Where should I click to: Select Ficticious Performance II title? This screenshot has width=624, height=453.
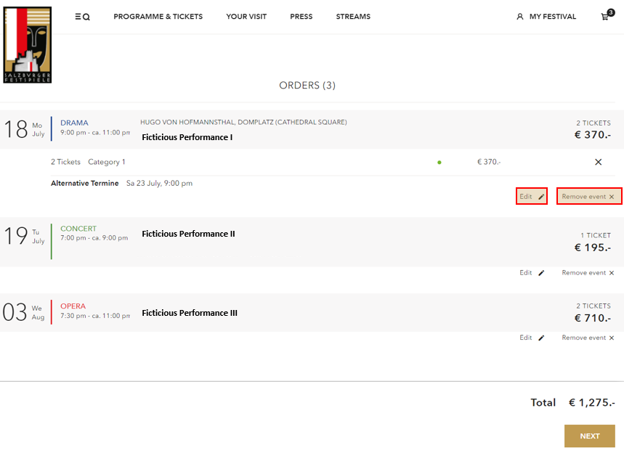188,234
